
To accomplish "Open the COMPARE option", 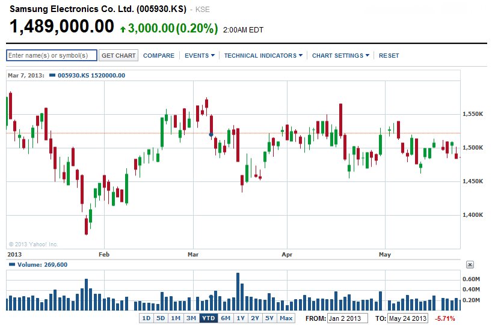I will click(x=158, y=55).
